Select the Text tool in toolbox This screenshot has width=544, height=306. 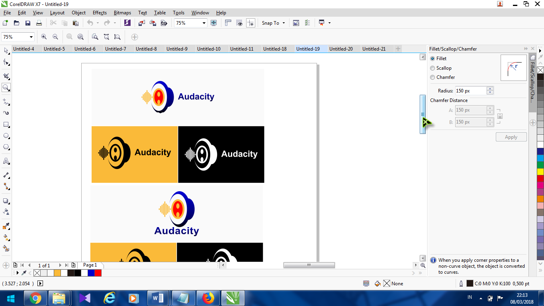pyautogui.click(x=6, y=161)
